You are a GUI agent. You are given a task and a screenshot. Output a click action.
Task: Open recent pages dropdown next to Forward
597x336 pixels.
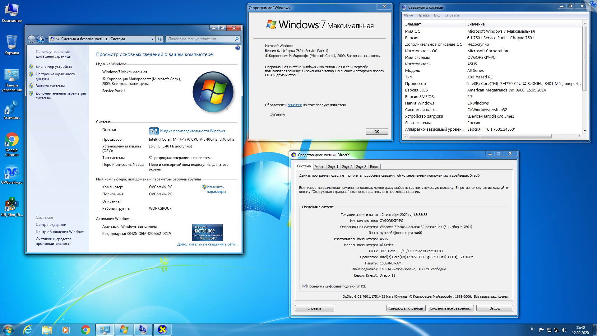pos(46,39)
